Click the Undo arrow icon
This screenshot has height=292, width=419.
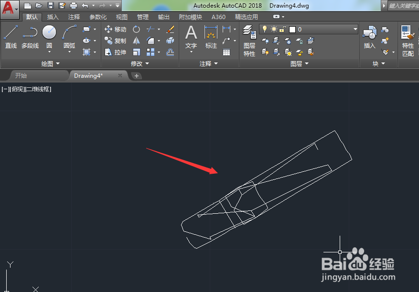click(x=85, y=5)
